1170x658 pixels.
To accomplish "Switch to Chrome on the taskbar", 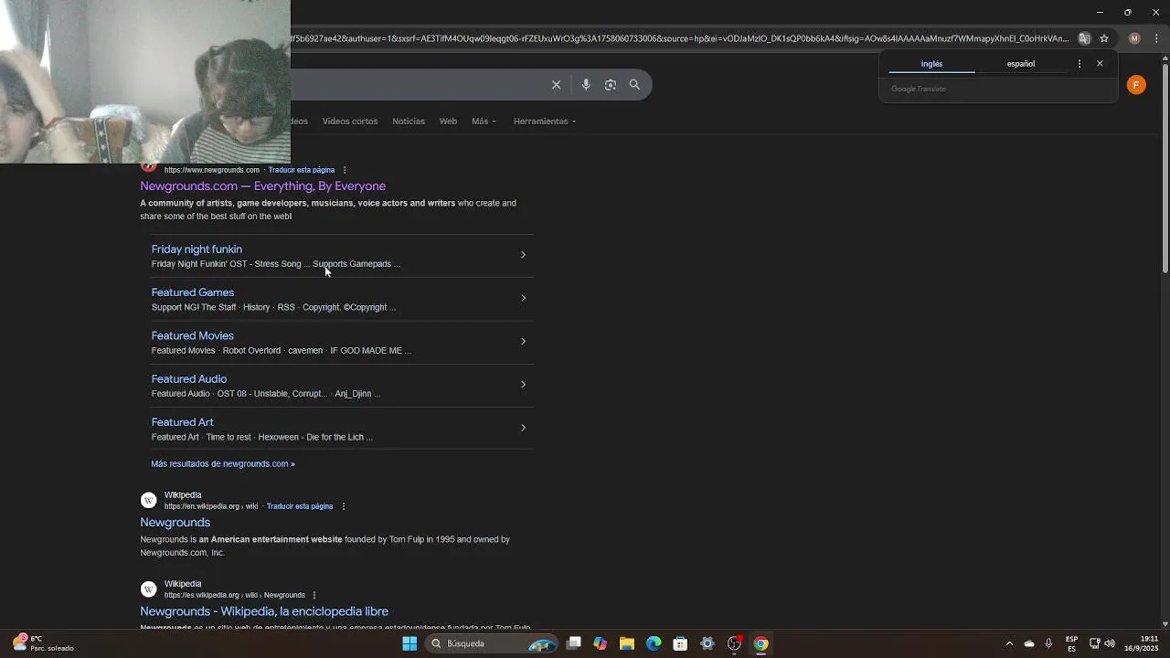I will point(760,643).
